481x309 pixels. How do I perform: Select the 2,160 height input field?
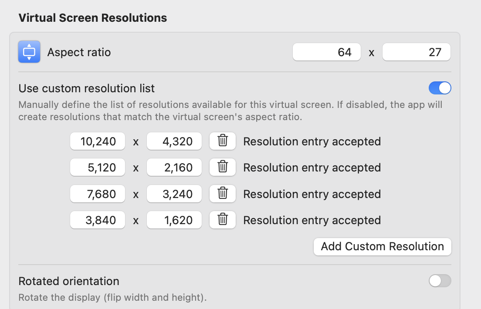click(x=174, y=168)
